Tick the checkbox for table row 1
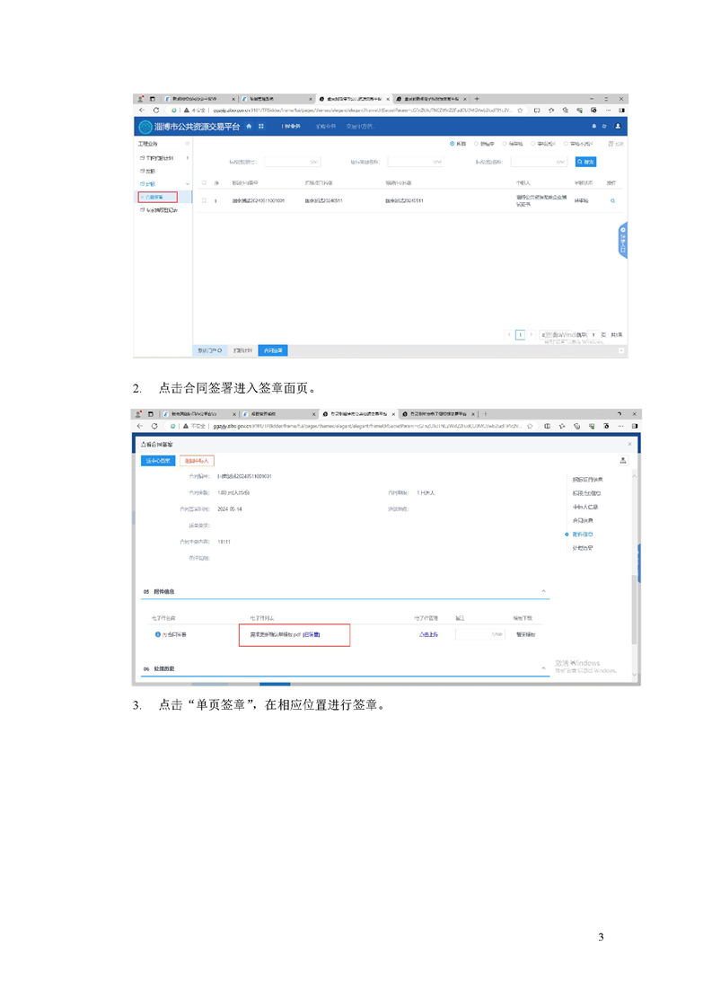Image resolution: width=712 pixels, height=1008 pixels. click(204, 200)
